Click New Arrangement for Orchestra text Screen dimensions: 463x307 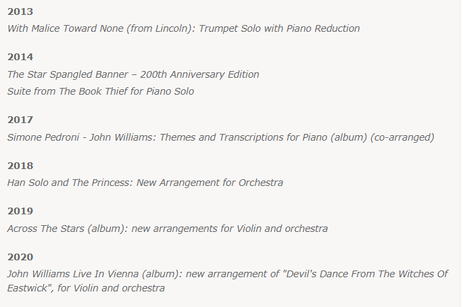tap(210, 183)
